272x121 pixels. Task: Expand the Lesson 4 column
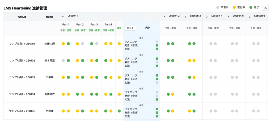click(207, 17)
